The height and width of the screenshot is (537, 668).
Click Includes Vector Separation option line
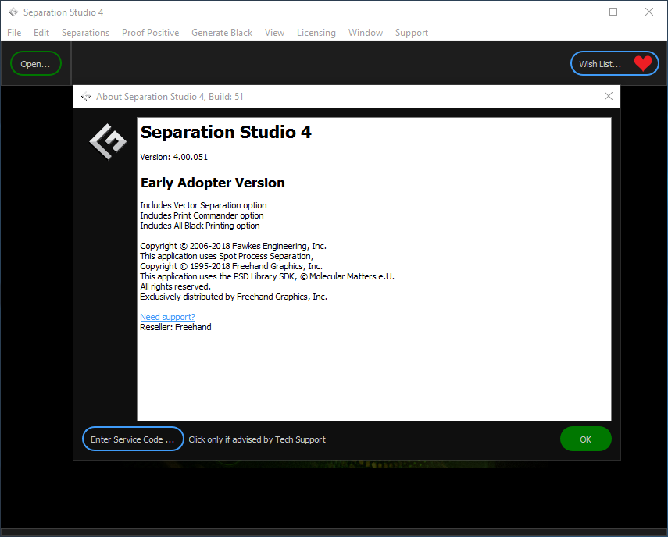(203, 205)
